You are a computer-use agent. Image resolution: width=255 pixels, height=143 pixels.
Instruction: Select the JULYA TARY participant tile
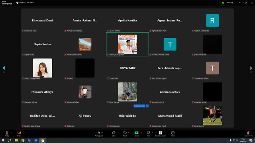(127, 68)
